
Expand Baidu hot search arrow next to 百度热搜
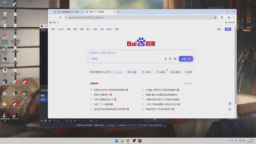pos(99,84)
